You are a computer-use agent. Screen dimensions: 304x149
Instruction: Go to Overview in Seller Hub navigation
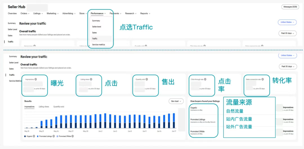tap(12, 14)
